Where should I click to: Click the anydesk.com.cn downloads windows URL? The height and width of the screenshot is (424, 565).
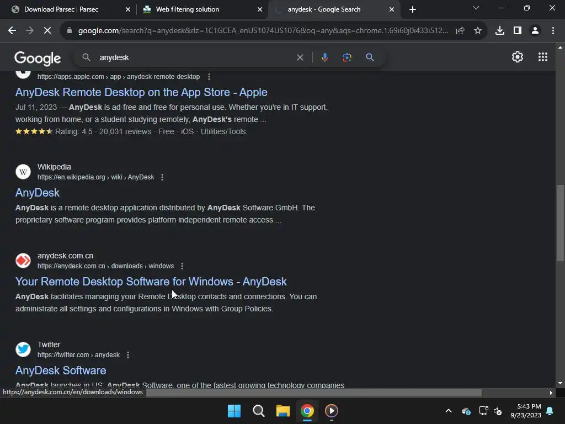click(x=105, y=266)
